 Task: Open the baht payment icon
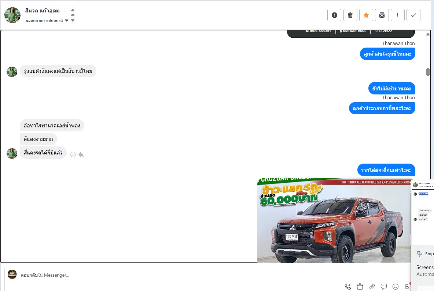[x=407, y=287]
